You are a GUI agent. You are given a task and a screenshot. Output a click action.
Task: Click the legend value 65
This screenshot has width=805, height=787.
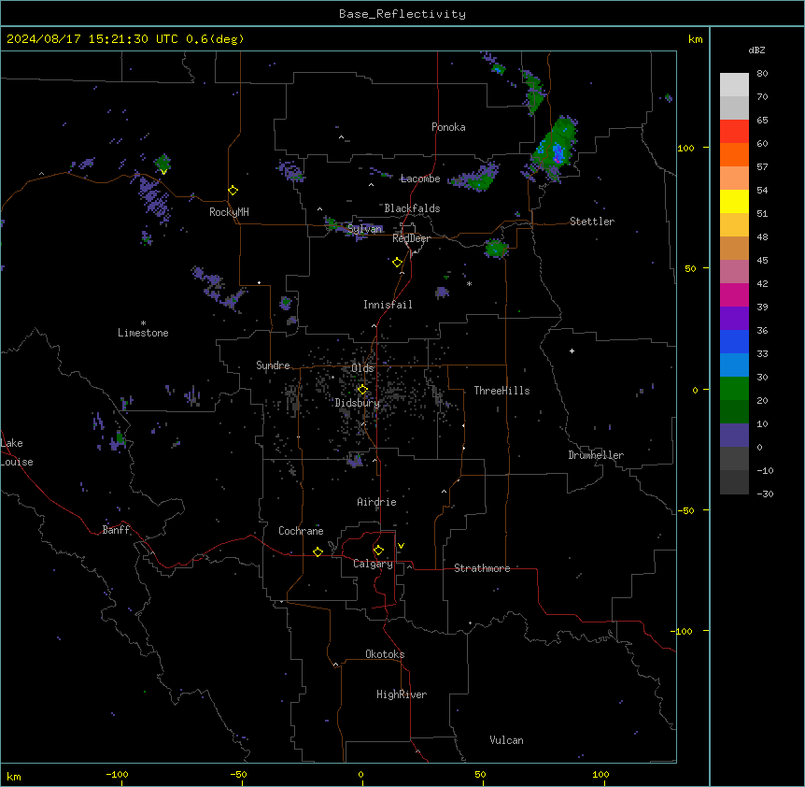762,121
